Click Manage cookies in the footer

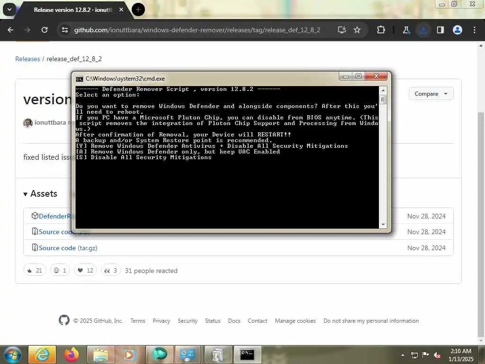pyautogui.click(x=296, y=321)
